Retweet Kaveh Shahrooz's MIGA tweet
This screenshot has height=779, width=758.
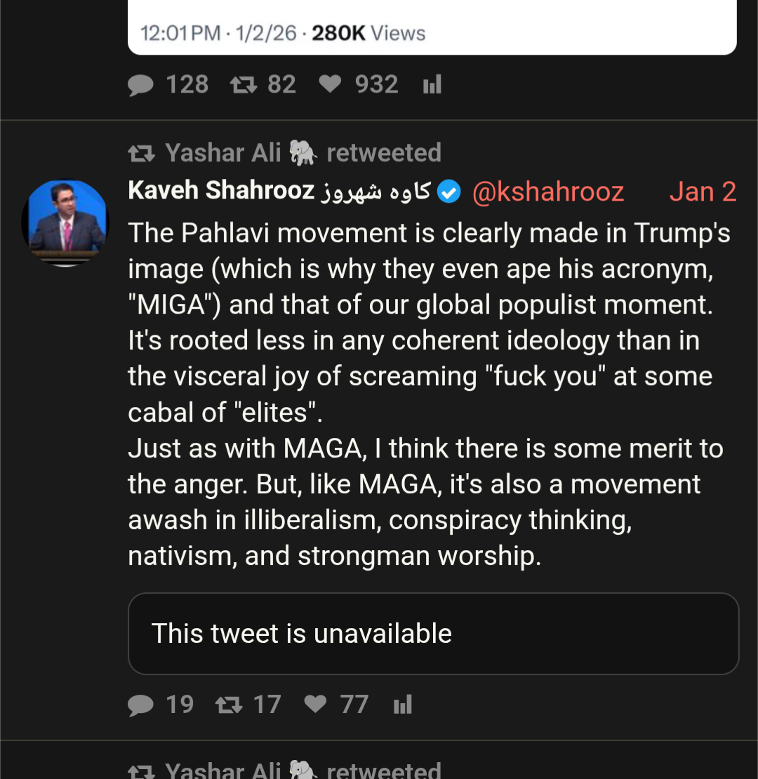(229, 705)
